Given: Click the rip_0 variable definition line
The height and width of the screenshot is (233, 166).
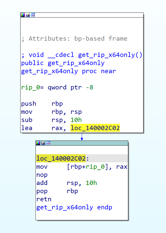Looking at the screenshot, I should [57, 87].
